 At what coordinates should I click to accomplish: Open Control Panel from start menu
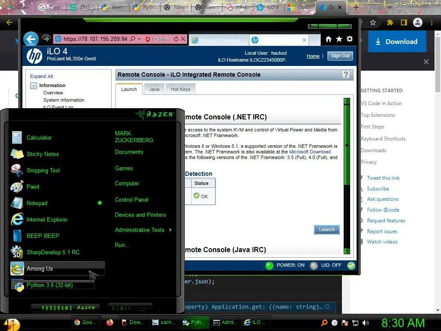click(132, 200)
